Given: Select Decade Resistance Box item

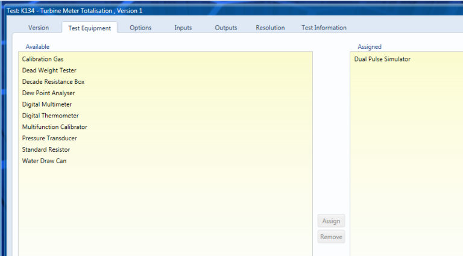Looking at the screenshot, I should (53, 82).
